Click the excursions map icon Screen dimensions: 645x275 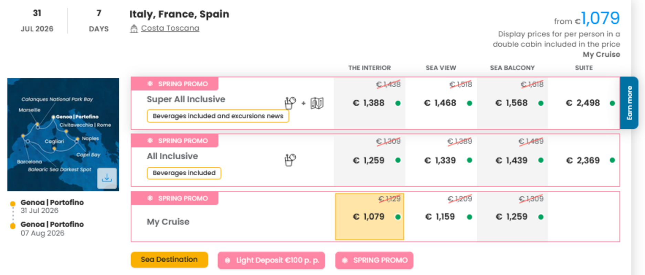pos(317,103)
